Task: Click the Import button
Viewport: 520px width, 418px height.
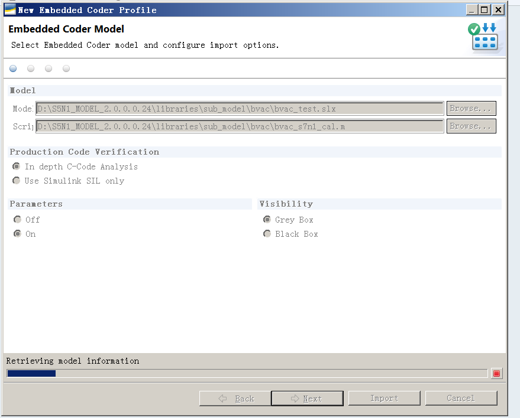Action: tap(384, 398)
